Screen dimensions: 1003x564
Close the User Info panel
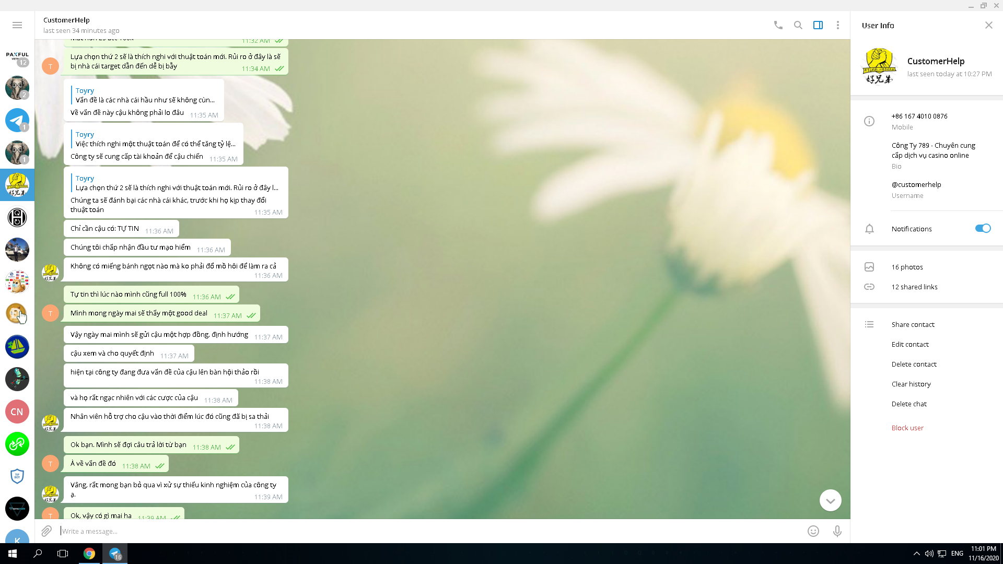click(988, 25)
